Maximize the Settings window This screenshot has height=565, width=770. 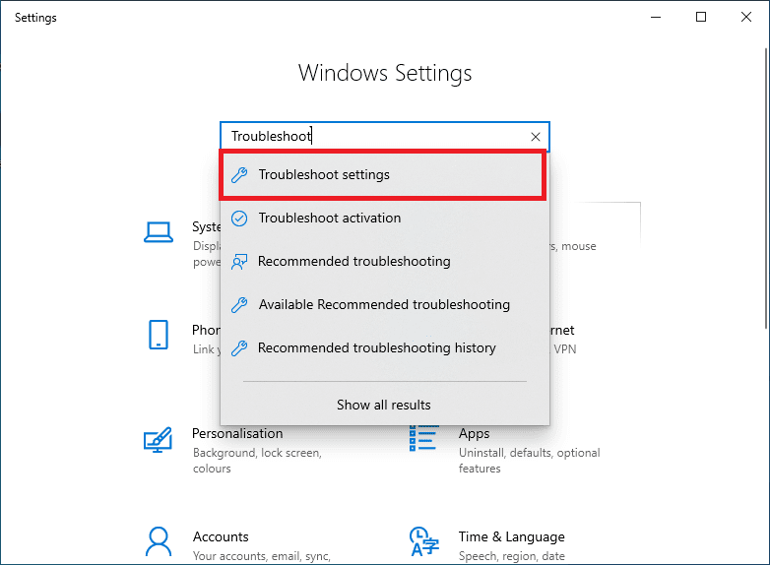pyautogui.click(x=701, y=17)
